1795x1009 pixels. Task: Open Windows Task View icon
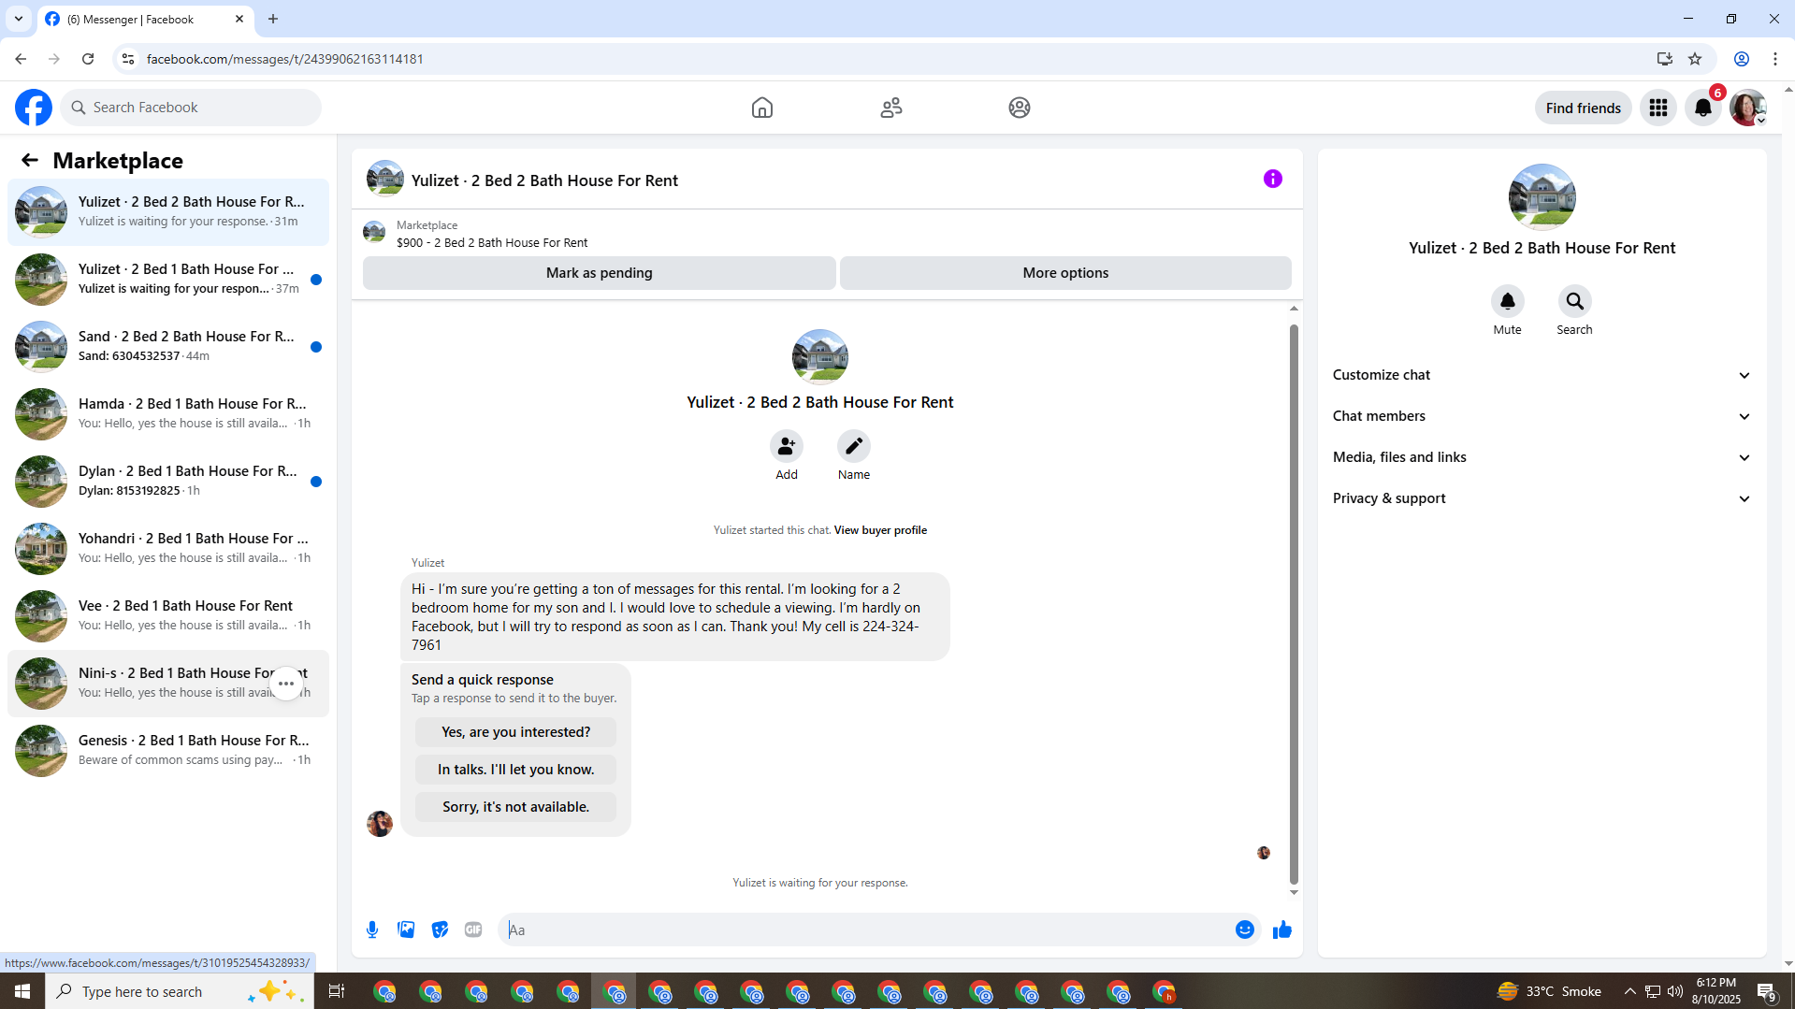(337, 991)
